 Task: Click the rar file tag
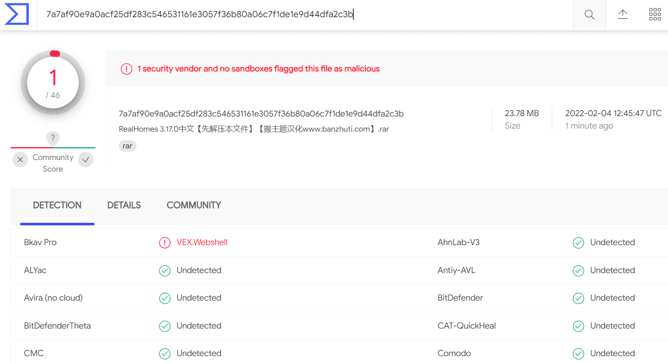point(127,146)
